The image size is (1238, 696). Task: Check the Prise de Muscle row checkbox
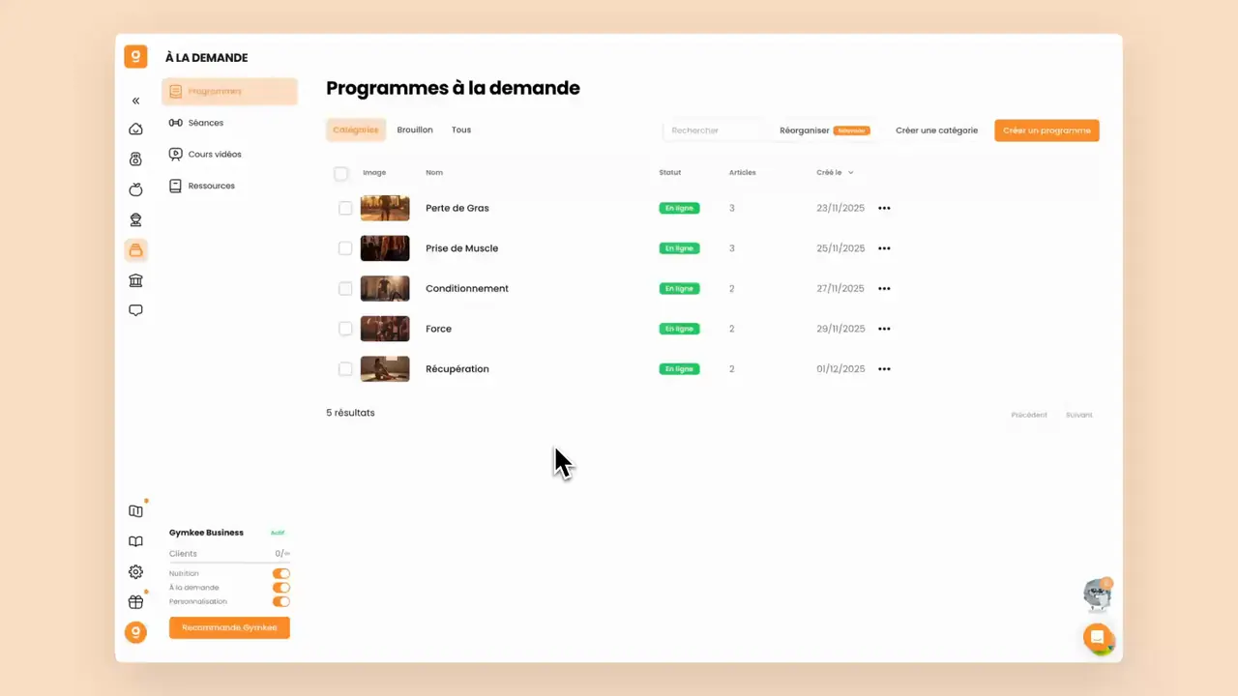(x=345, y=248)
